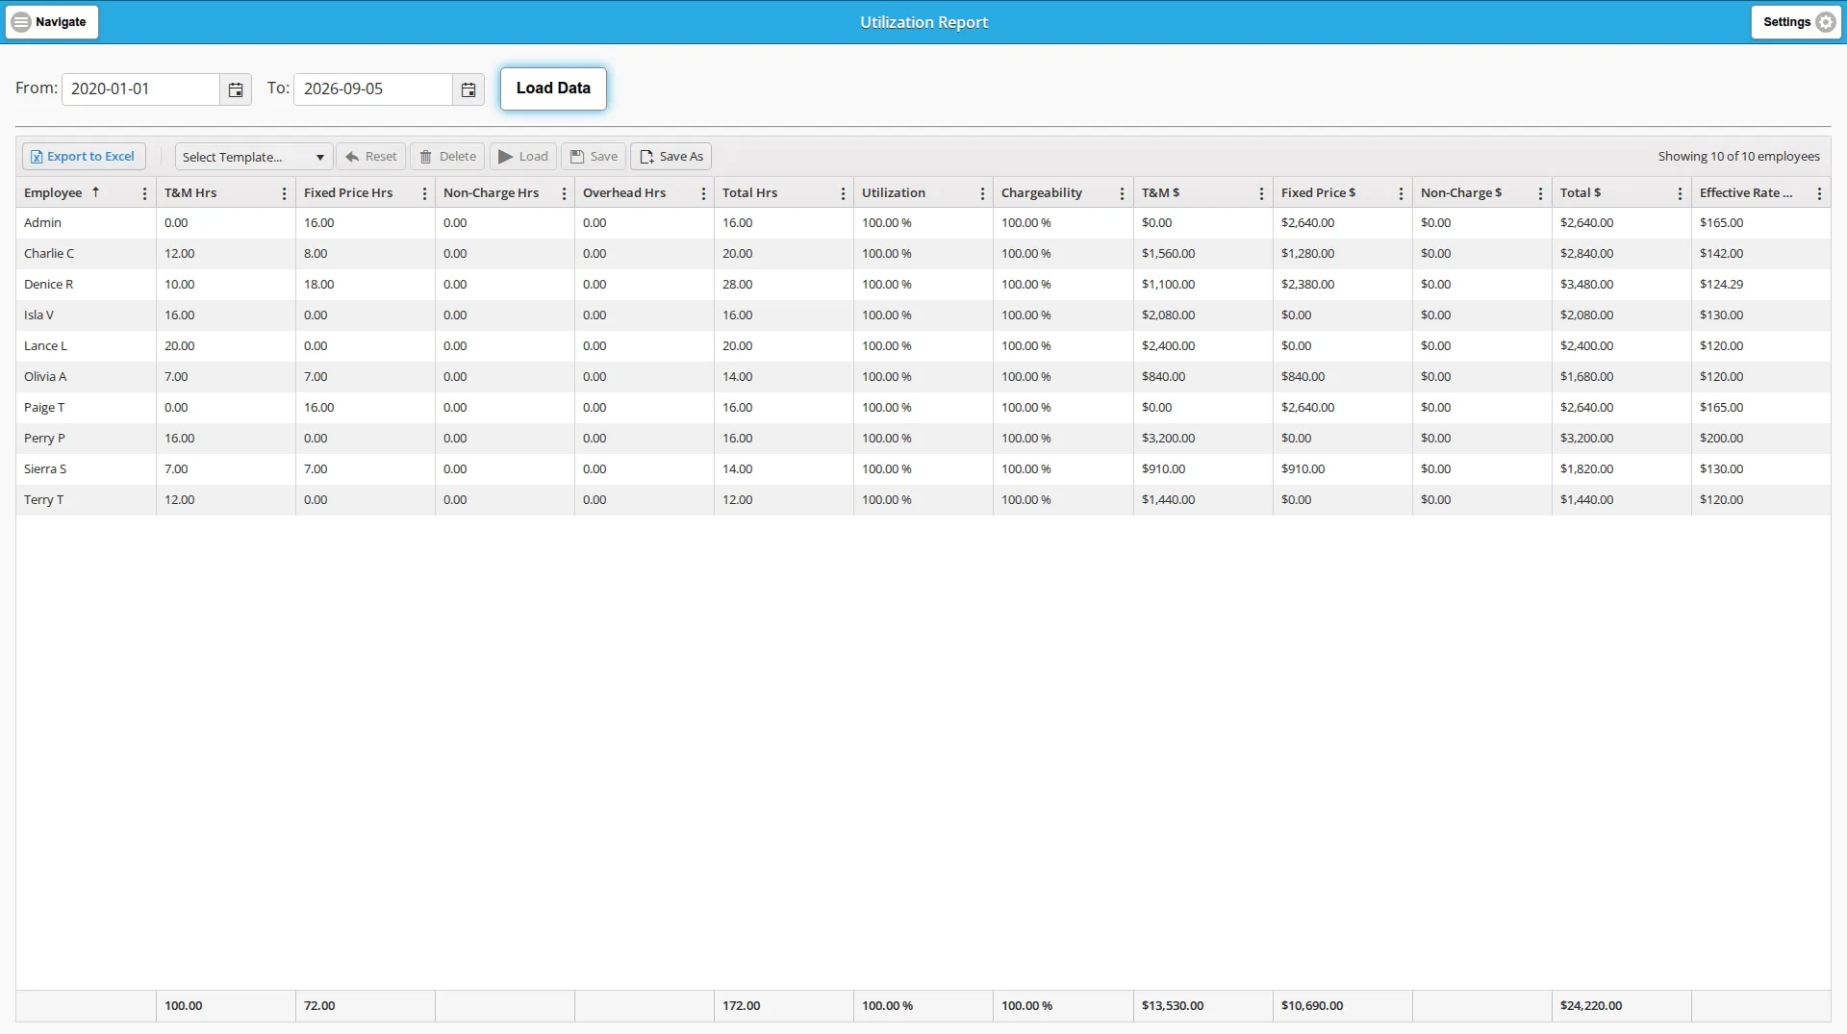
Task: Open Total $ column options menu
Action: coord(1680,193)
